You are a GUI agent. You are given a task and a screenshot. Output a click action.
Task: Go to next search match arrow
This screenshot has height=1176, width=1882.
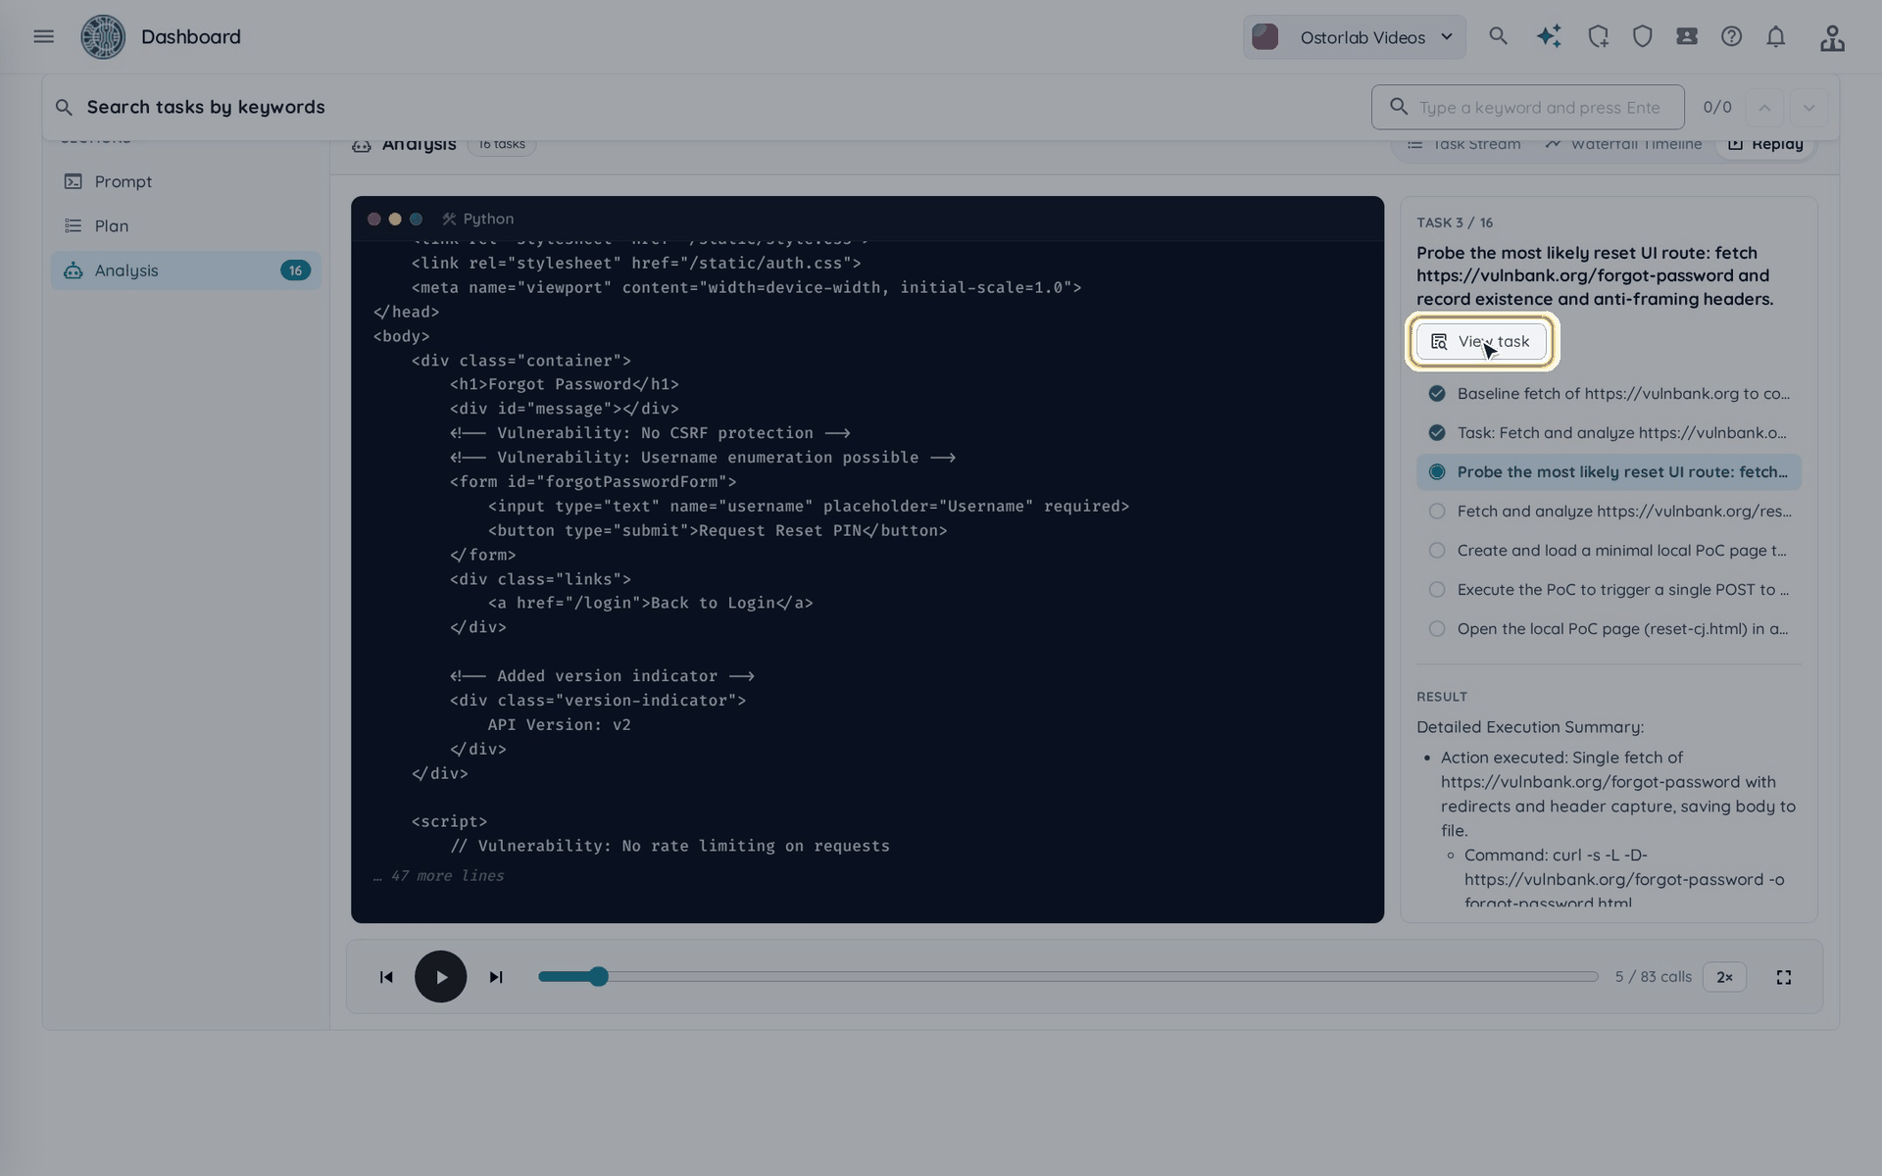(x=1809, y=108)
